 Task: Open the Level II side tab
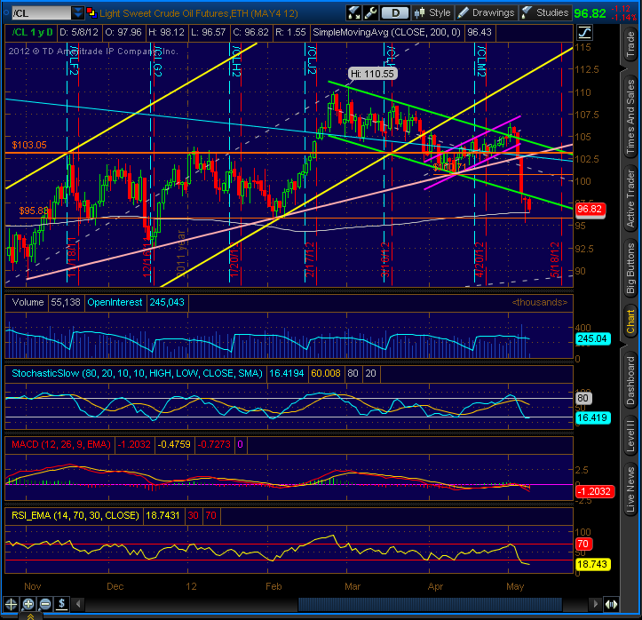point(630,436)
